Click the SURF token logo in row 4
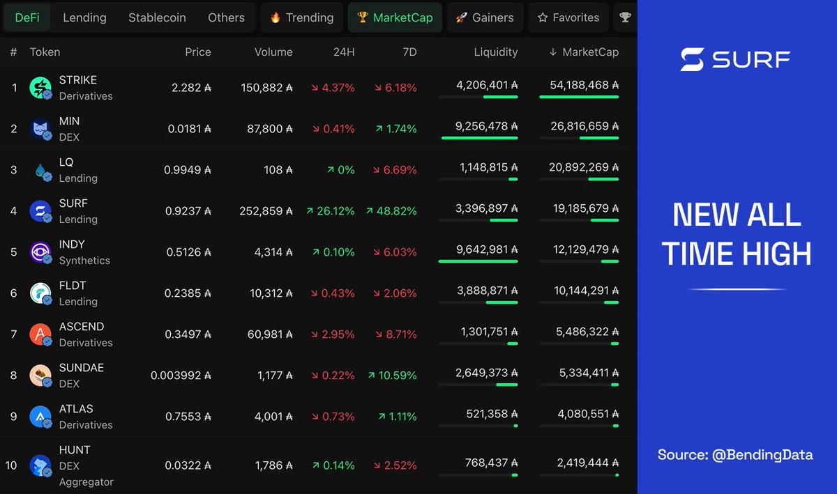This screenshot has height=494, width=837. point(40,211)
